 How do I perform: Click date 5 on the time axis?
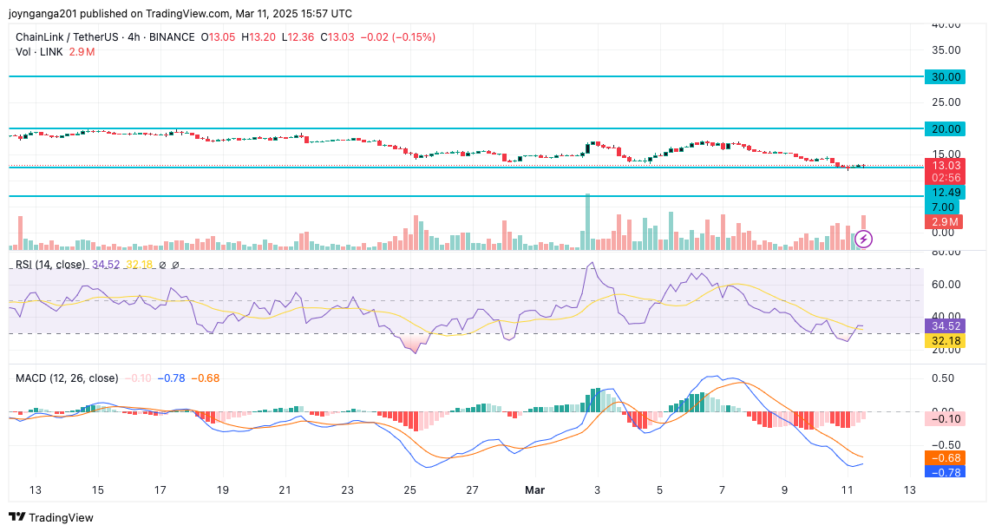coord(660,490)
